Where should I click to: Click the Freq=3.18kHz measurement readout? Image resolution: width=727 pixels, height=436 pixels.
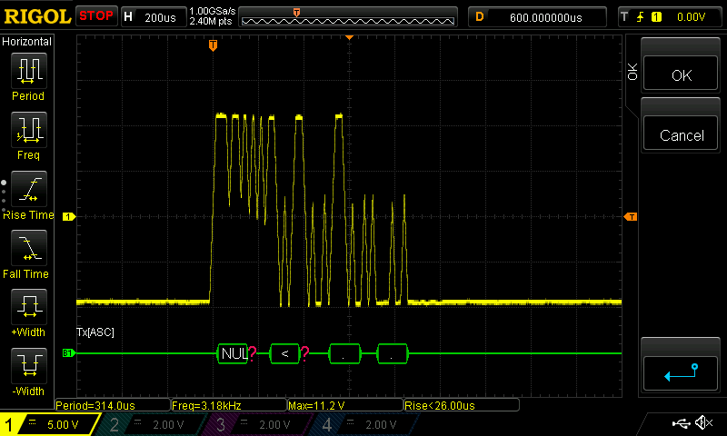coord(229,405)
